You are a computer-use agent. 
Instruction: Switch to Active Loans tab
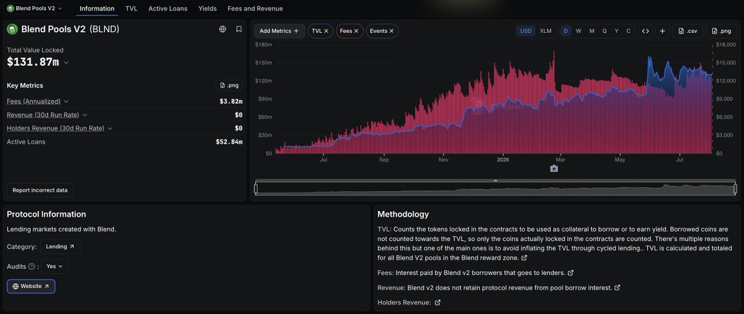[x=168, y=9]
